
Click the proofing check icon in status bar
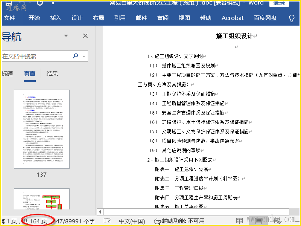coord(107,221)
